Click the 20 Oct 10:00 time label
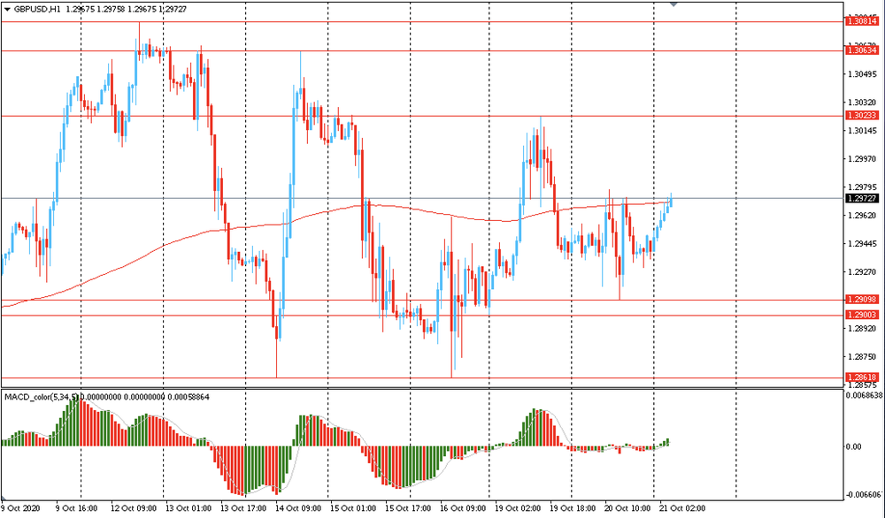885x518 pixels. 627,508
